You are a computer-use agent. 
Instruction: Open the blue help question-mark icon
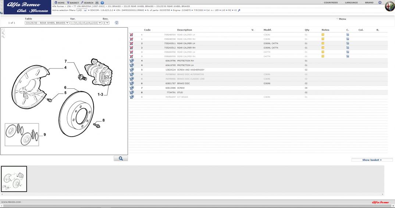[102, 3]
